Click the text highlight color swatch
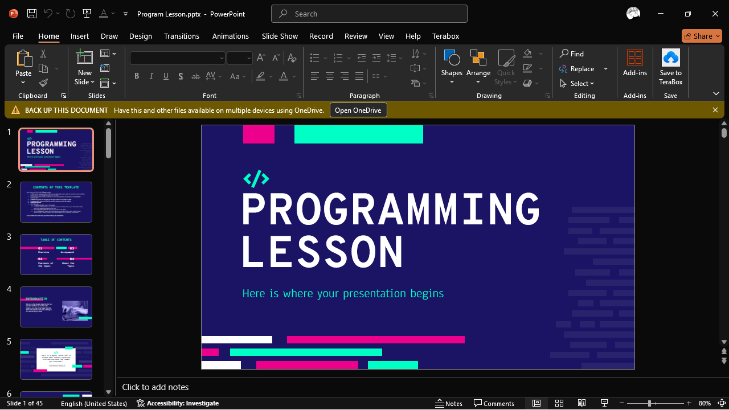Viewport: 729px width, 410px height. [260, 76]
